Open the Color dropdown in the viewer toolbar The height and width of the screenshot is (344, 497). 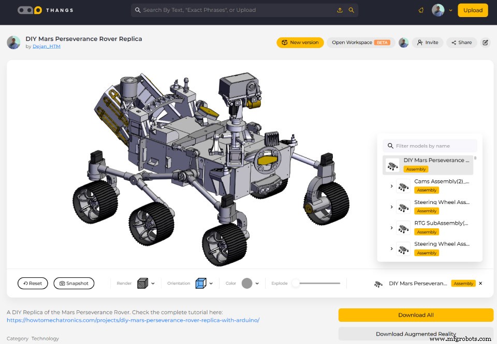point(257,283)
